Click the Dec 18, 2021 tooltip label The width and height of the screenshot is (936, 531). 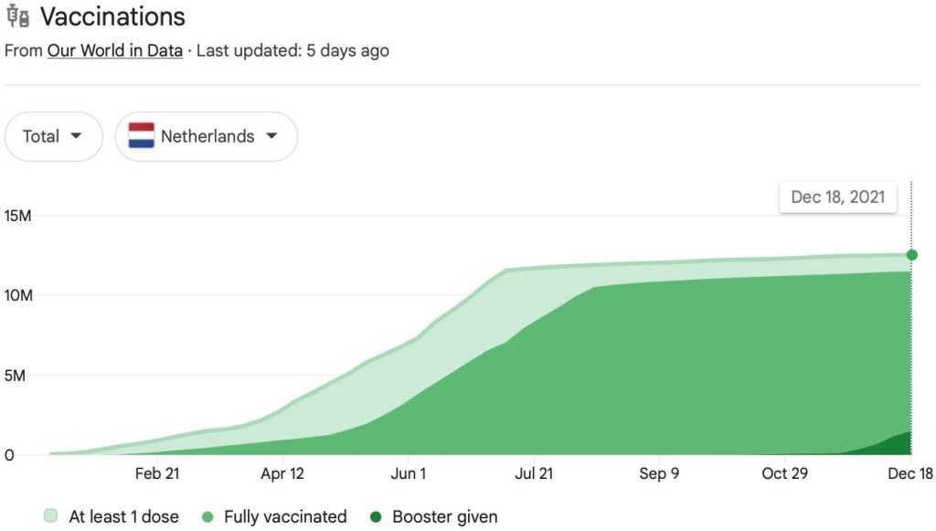[x=838, y=196]
